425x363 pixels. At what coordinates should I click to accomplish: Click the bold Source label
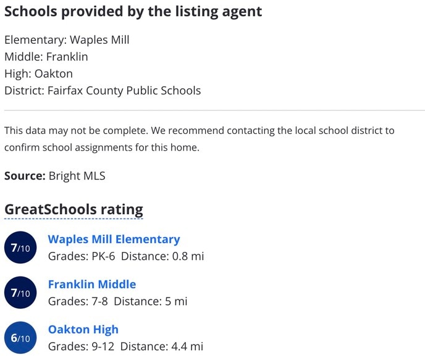[25, 176]
